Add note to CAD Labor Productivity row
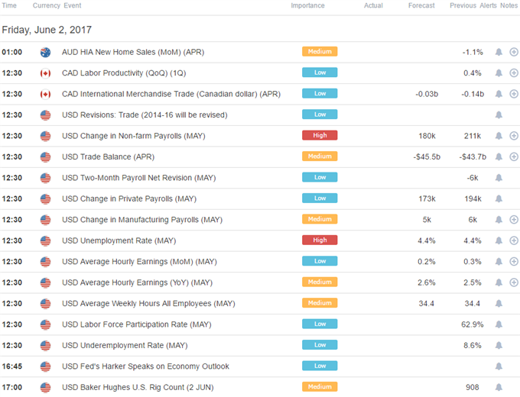 (x=514, y=73)
